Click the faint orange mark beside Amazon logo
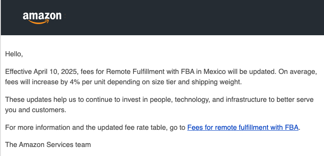Image resolution: width=324 pixels, height=156 pixels. tap(65, 17)
